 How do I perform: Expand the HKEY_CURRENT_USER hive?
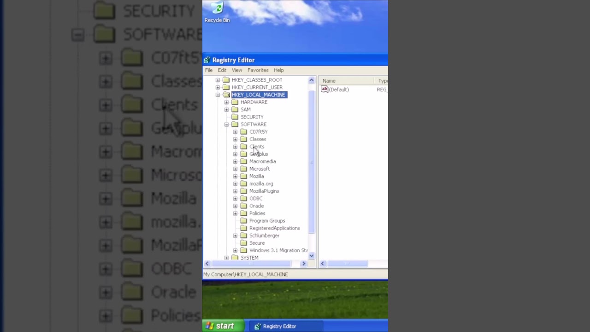point(218,87)
